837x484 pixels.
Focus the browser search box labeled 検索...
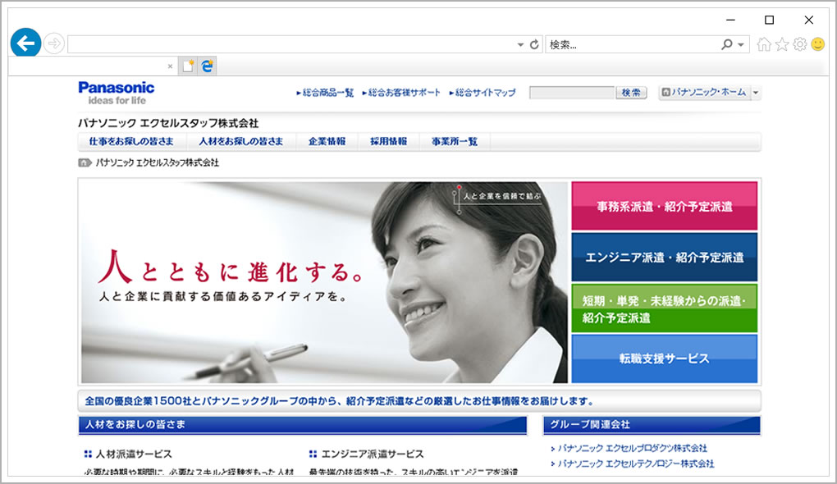point(632,45)
